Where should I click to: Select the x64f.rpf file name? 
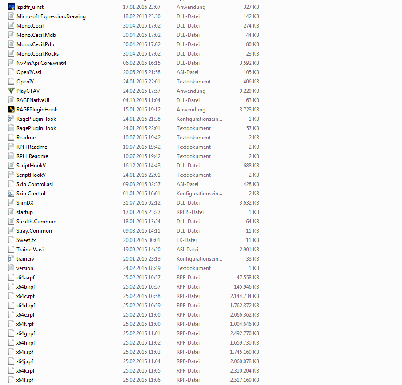point(25,324)
